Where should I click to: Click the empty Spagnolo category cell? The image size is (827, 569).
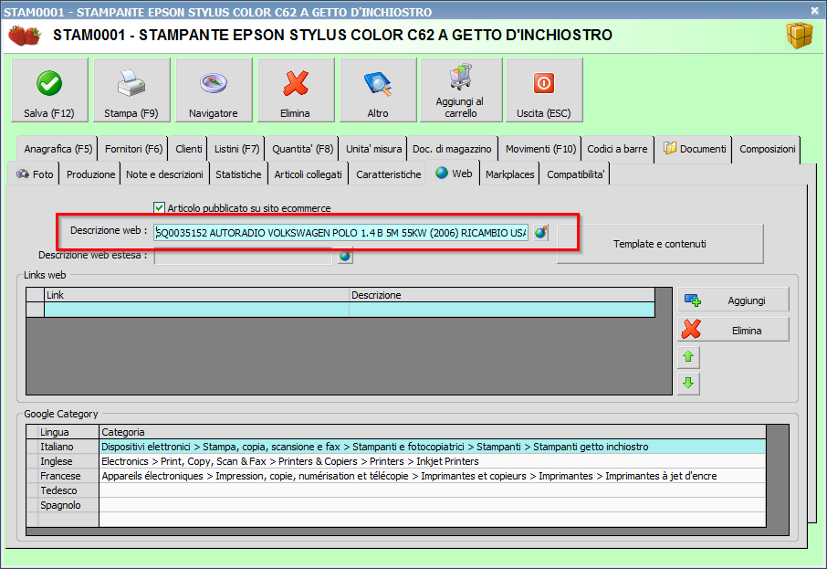(x=433, y=505)
